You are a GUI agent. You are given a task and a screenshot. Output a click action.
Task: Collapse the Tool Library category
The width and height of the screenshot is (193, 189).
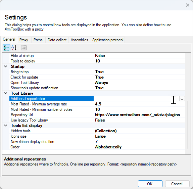(x=6, y=93)
